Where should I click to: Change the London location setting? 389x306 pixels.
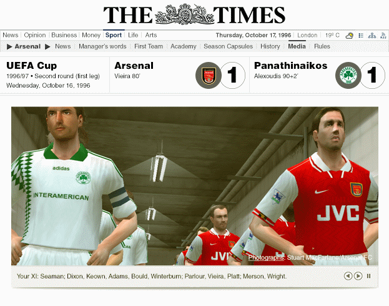307,35
